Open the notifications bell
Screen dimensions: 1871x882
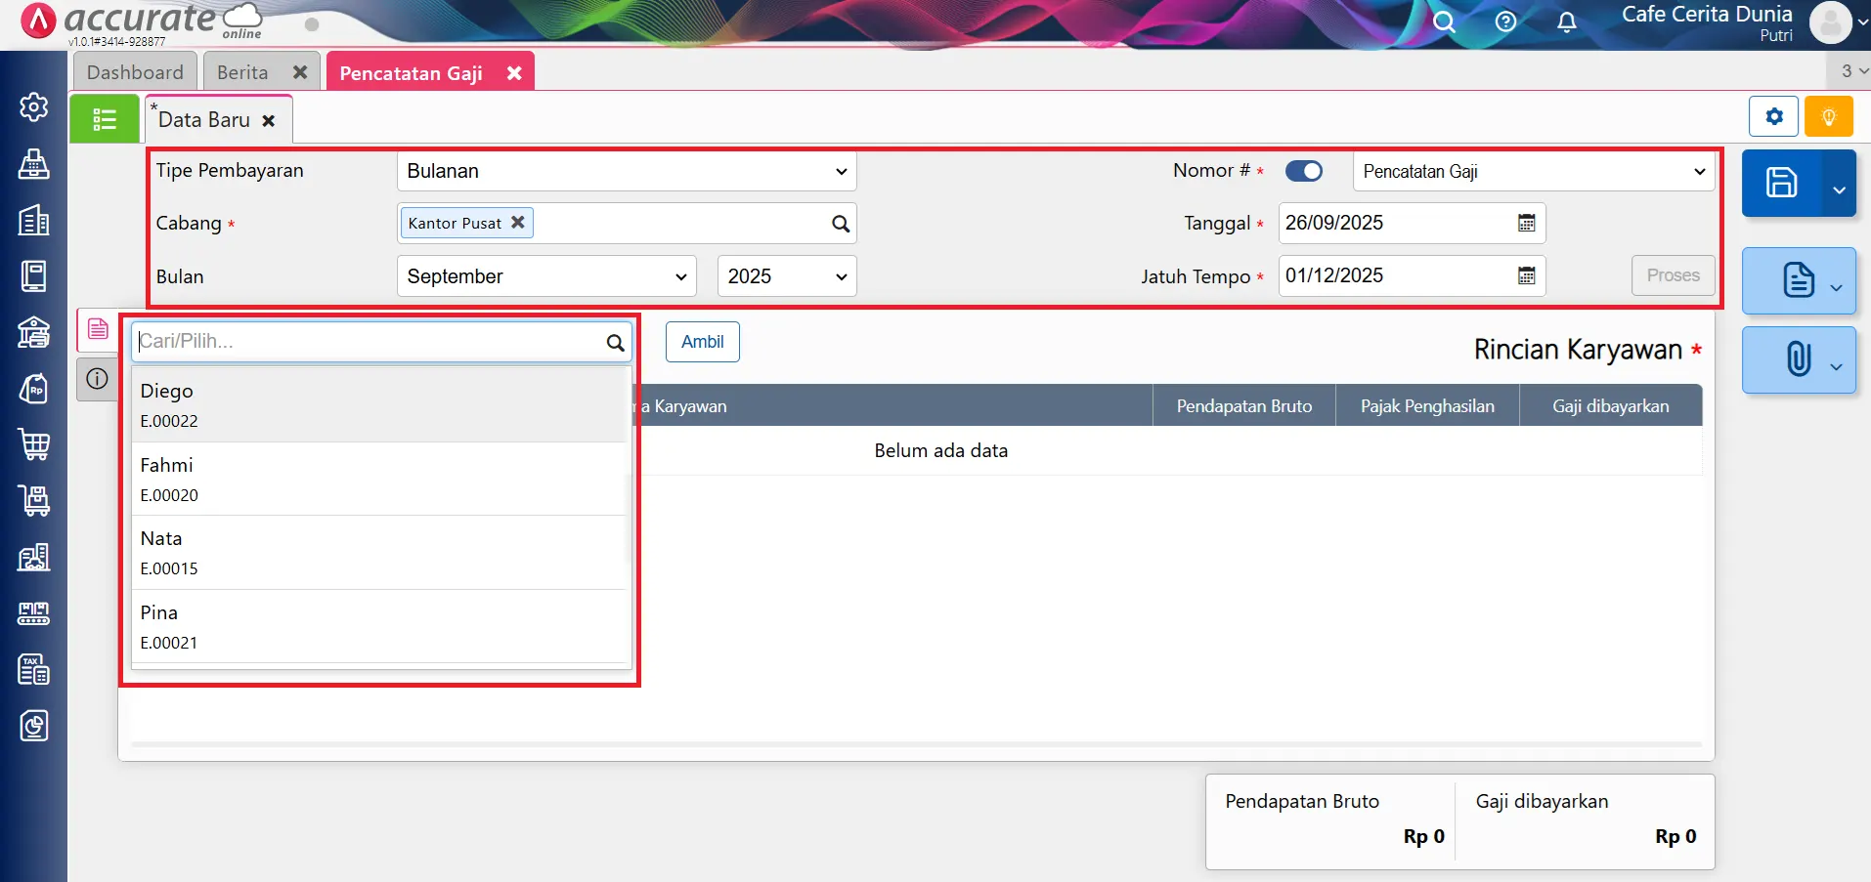[x=1566, y=22]
